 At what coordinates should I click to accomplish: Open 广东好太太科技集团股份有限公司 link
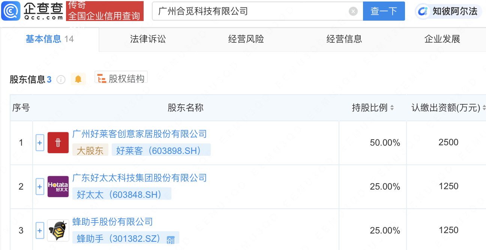[x=139, y=178]
